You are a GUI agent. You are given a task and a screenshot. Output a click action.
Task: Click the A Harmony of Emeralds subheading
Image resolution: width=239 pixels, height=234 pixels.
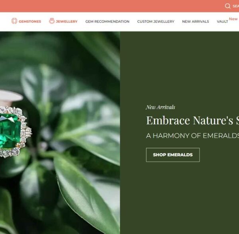pos(192,135)
